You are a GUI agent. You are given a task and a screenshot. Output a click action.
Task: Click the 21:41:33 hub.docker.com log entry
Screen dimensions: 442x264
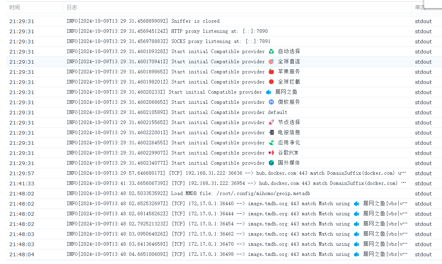[x=236, y=183]
